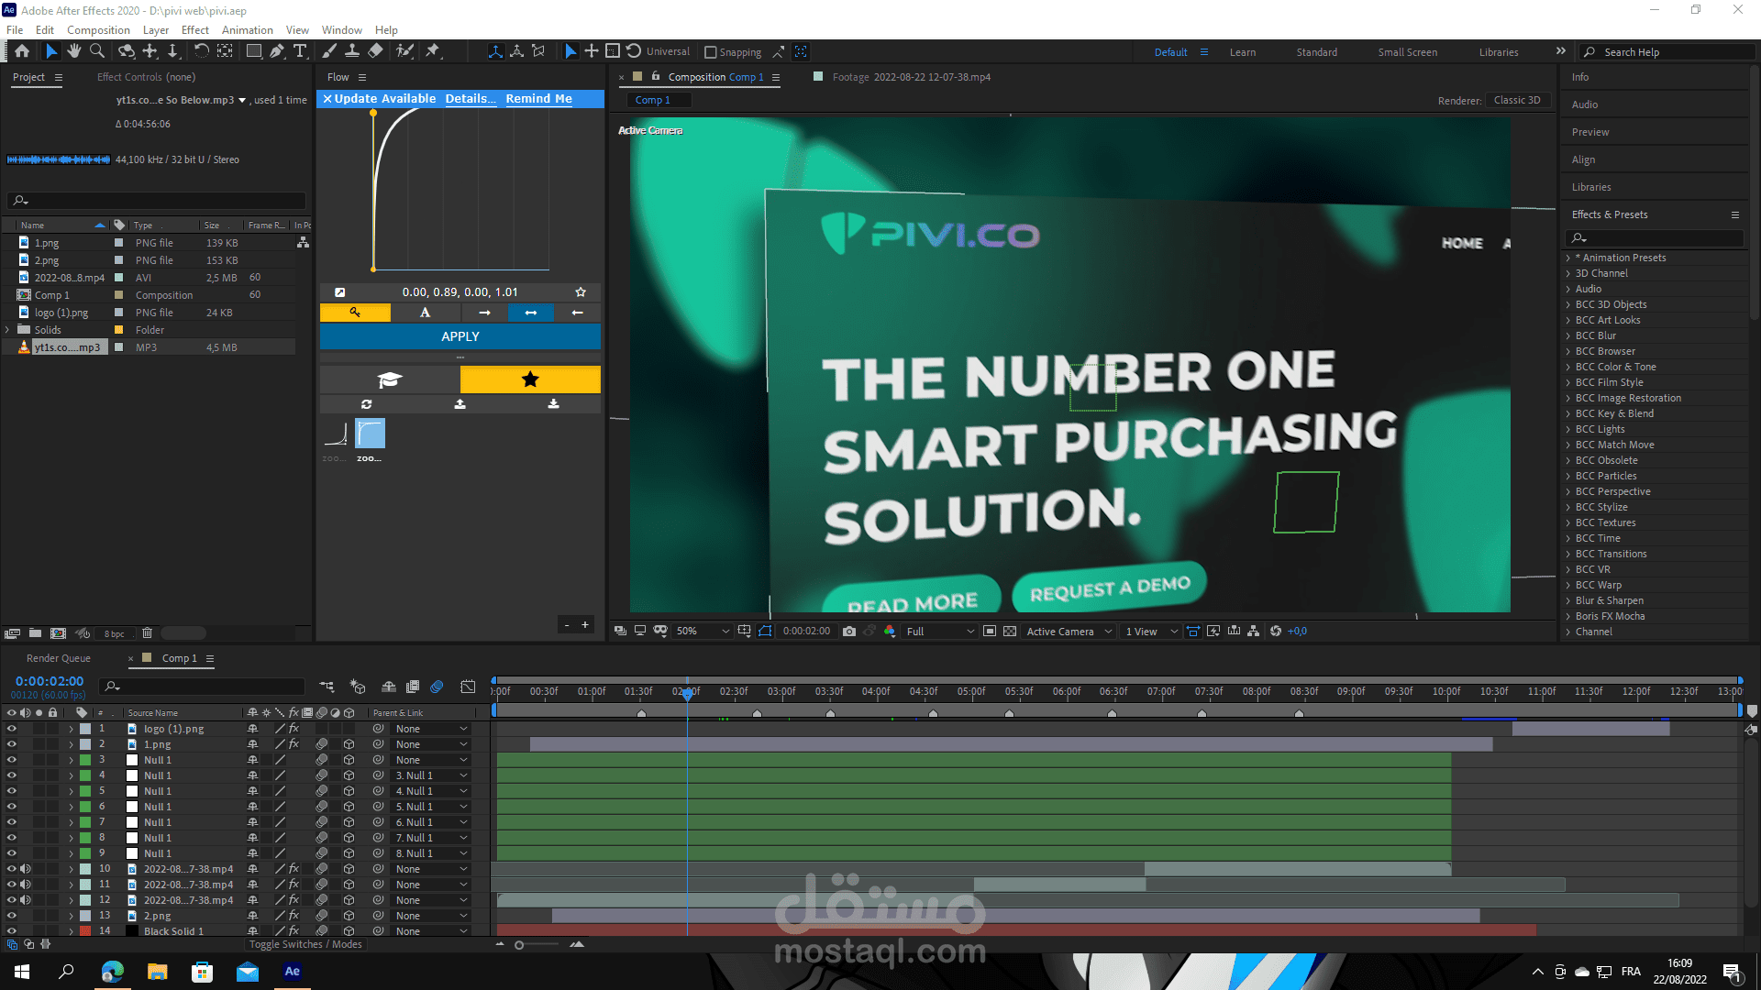Toggle visibility of Black Solid 1 layer

click(12, 931)
